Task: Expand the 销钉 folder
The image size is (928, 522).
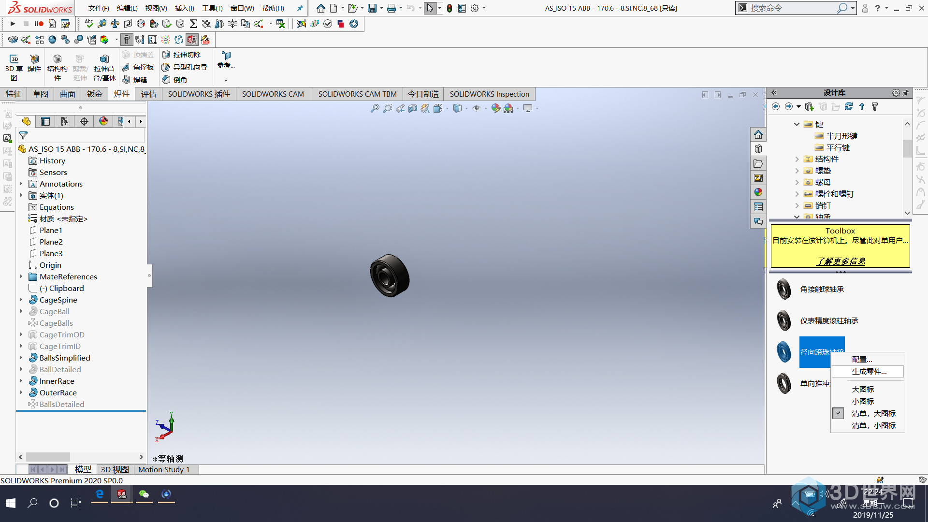Action: coord(797,205)
